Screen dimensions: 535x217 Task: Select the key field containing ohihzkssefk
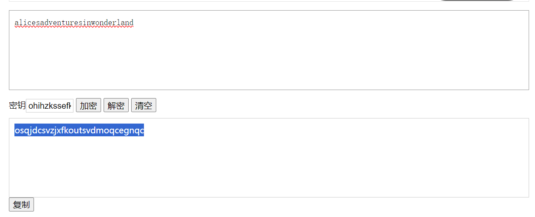pyautogui.click(x=50, y=106)
